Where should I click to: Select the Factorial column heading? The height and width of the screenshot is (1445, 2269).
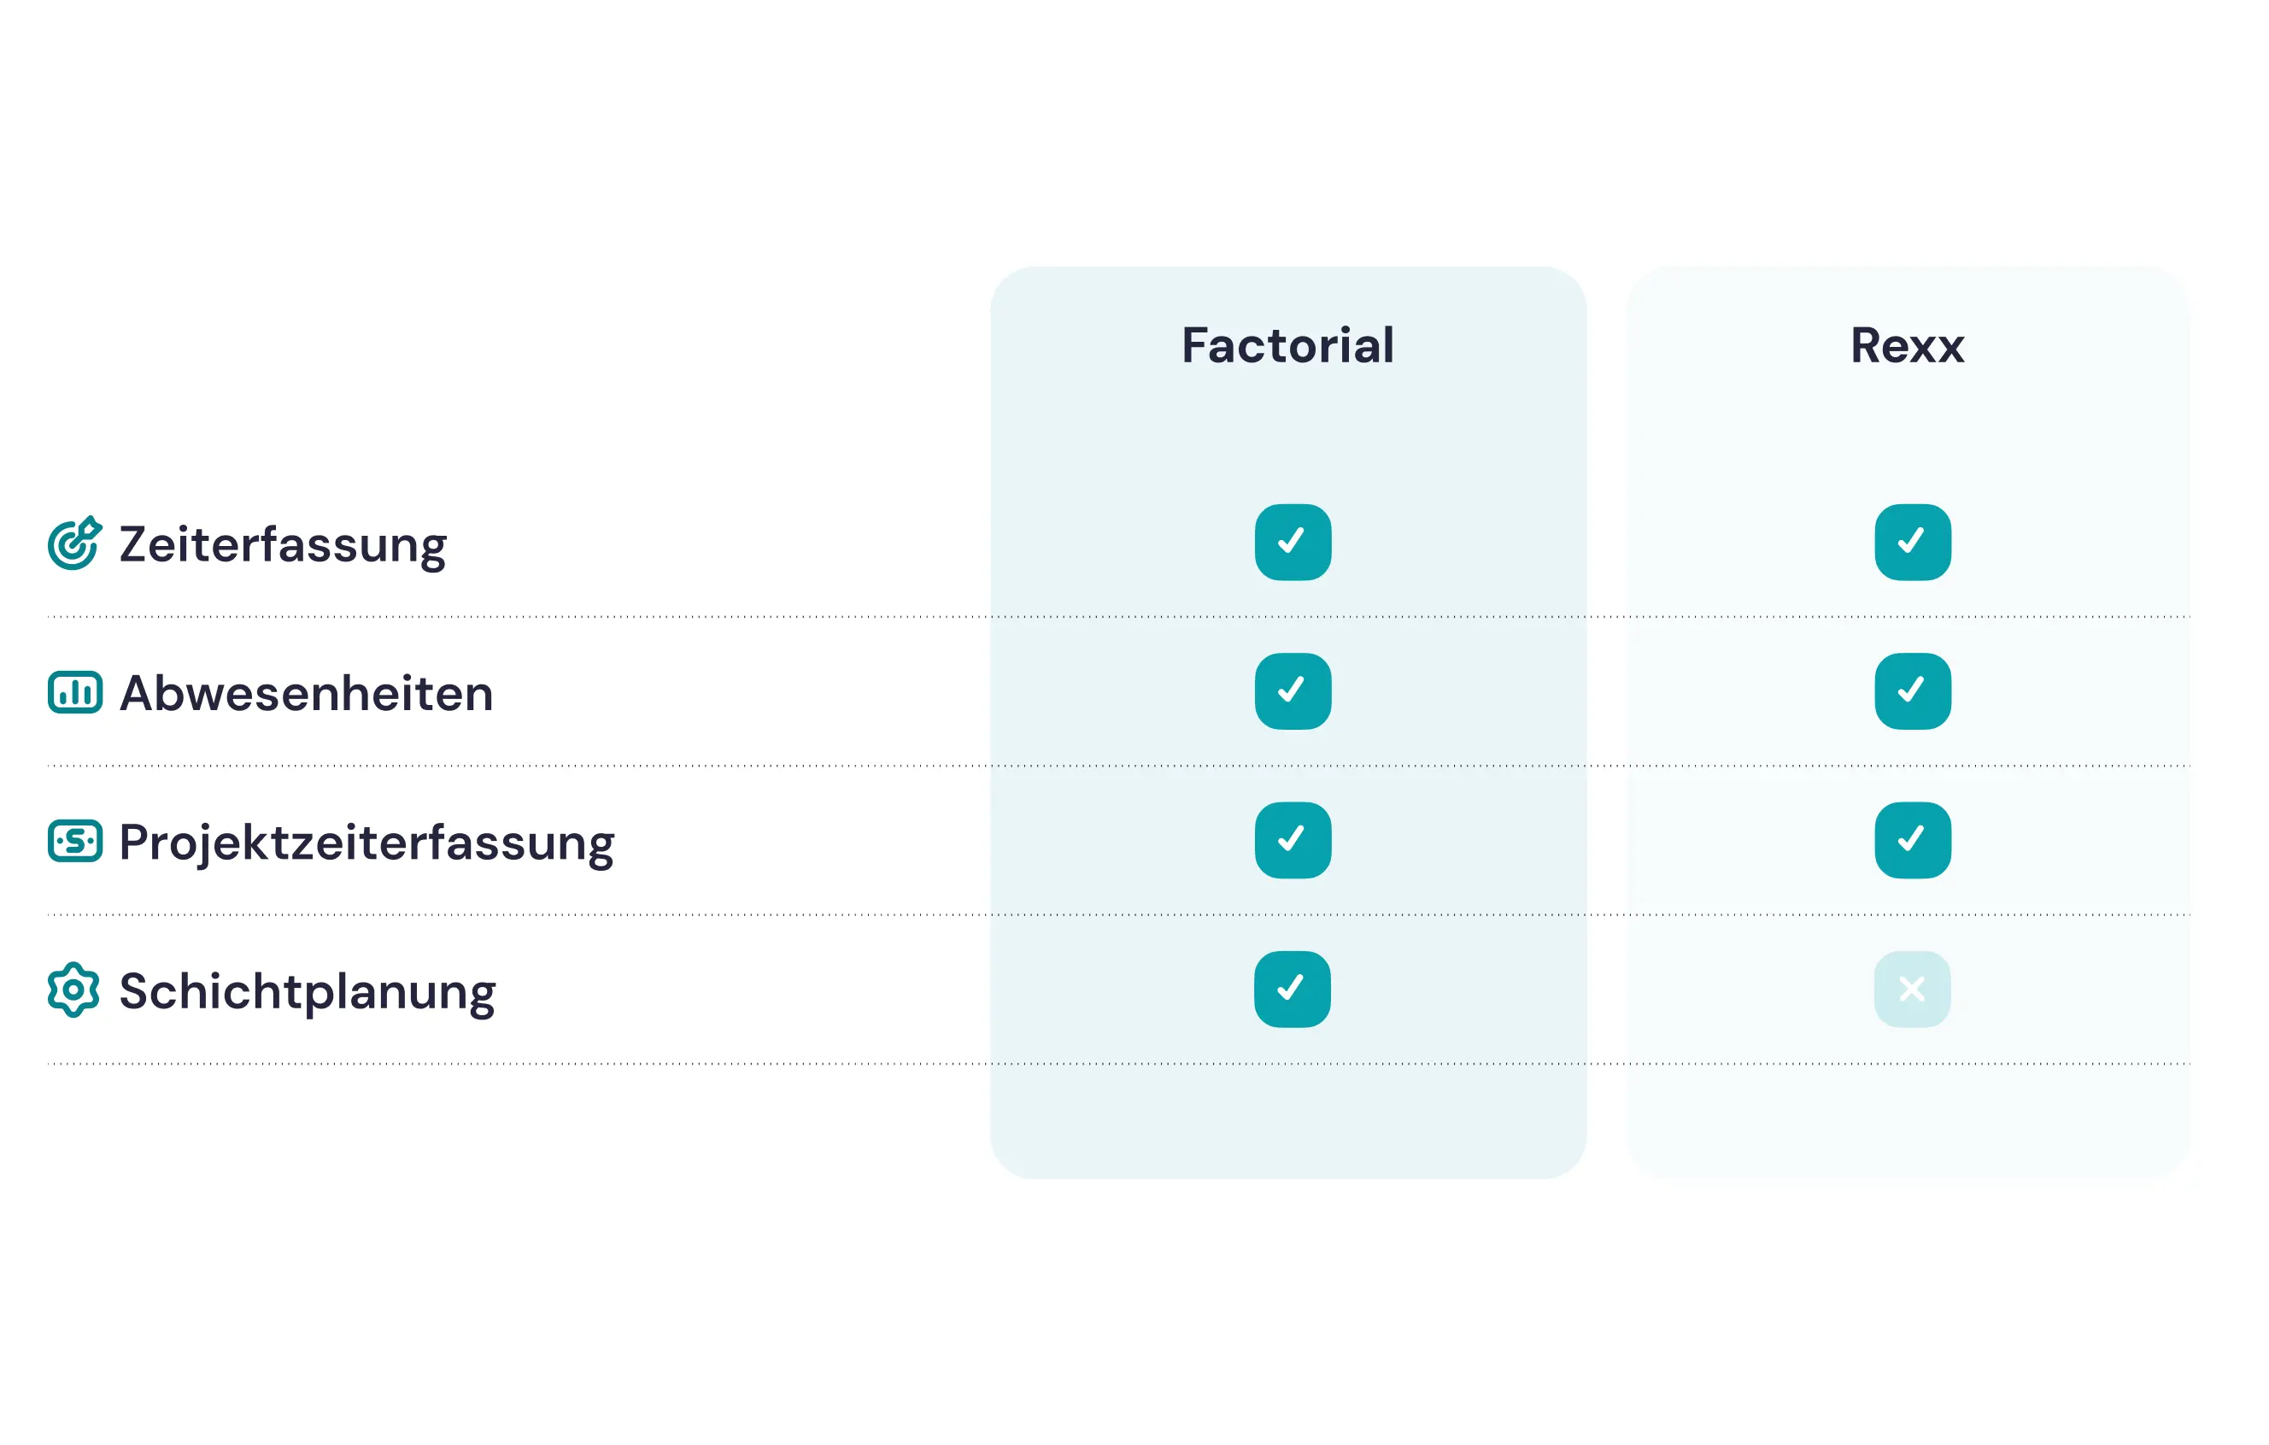pos(1287,345)
